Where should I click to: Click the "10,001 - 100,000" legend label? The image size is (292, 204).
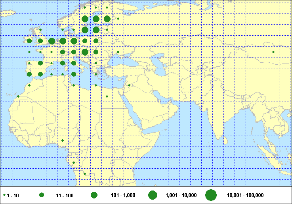(x=245, y=195)
